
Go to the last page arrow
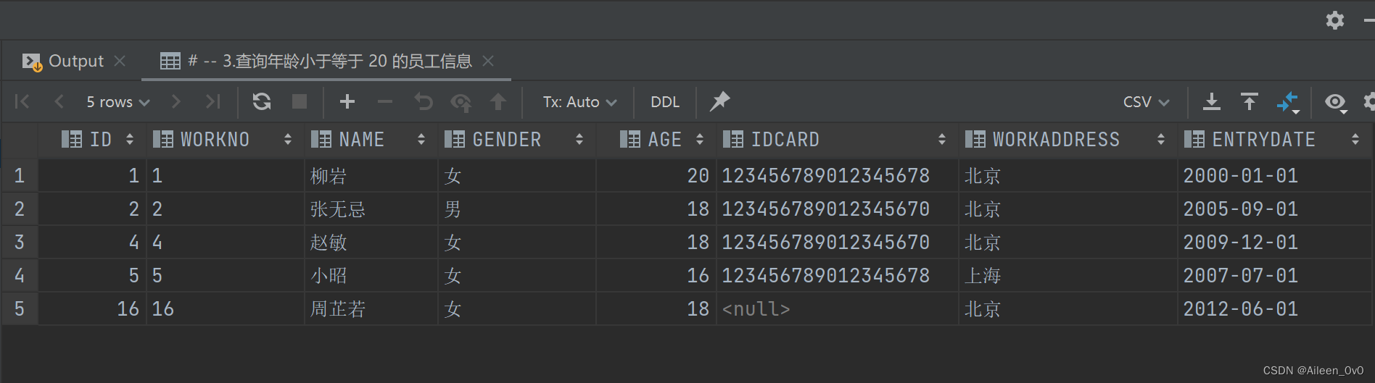(212, 101)
